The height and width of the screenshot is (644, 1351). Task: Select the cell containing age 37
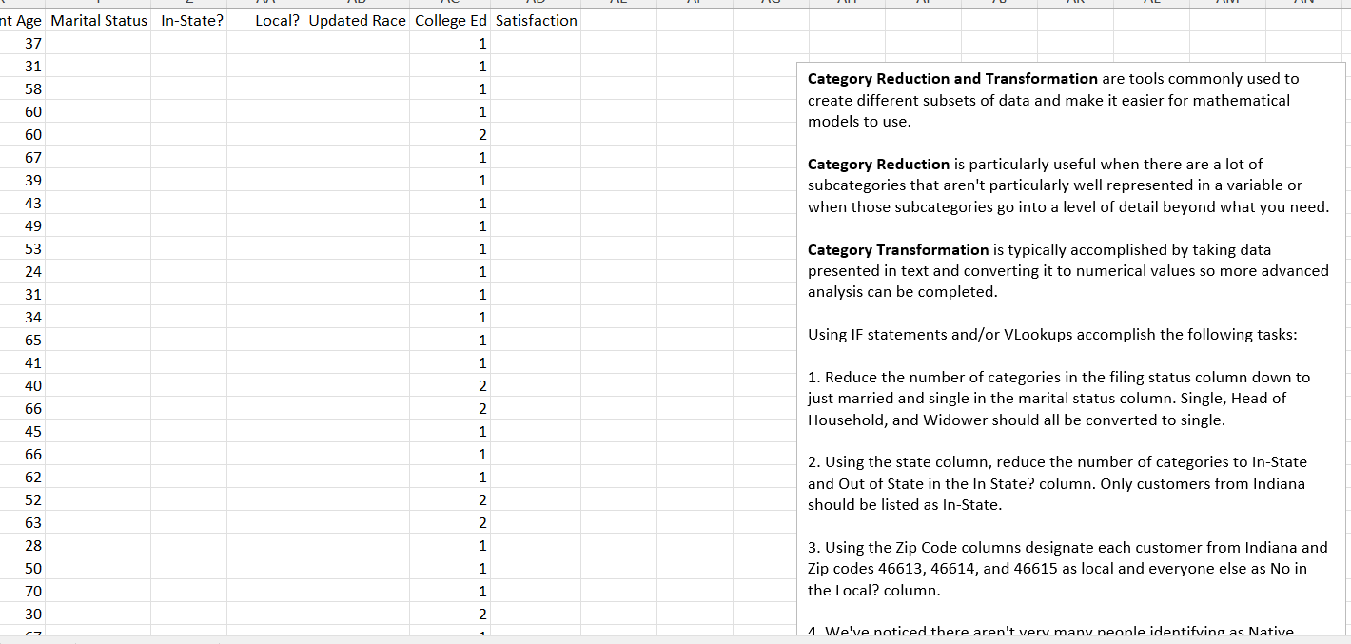pos(29,43)
